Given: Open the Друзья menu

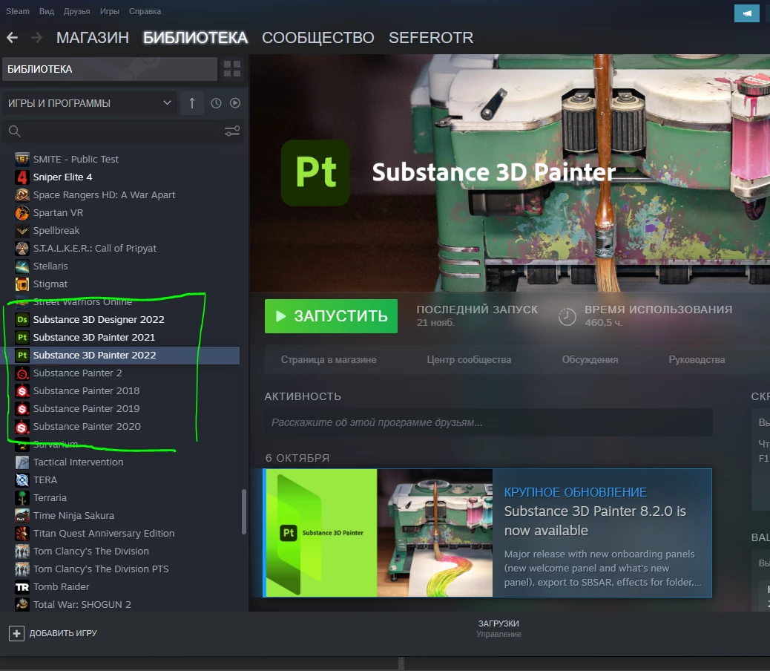Looking at the screenshot, I should pos(76,11).
